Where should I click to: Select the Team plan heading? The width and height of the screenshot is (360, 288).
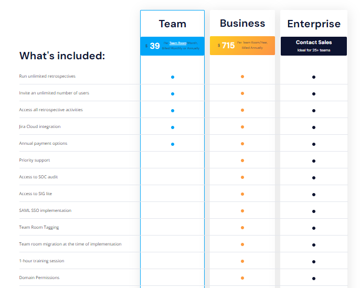(x=172, y=24)
